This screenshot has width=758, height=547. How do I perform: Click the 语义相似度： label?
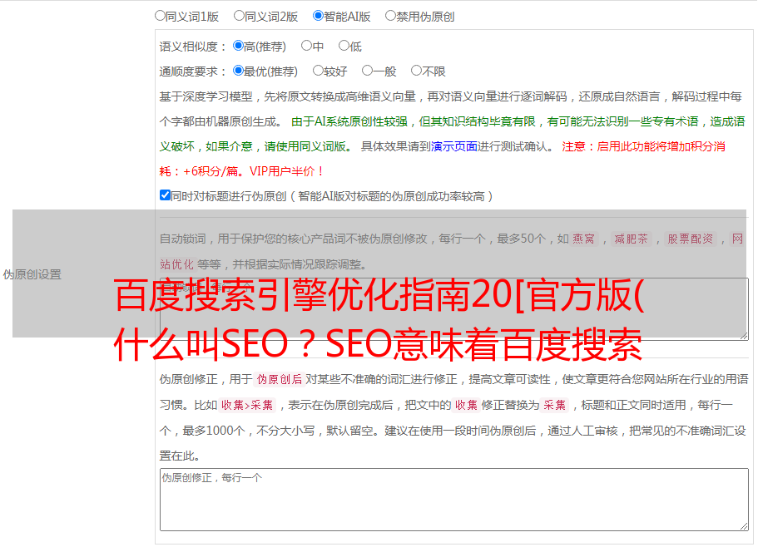193,47
